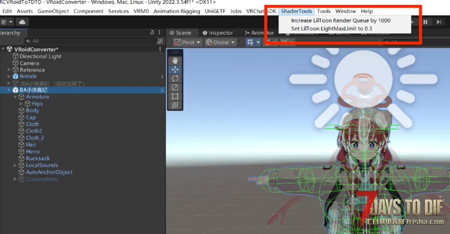
Task: Switch to the Inspector tab
Action: click(x=218, y=33)
